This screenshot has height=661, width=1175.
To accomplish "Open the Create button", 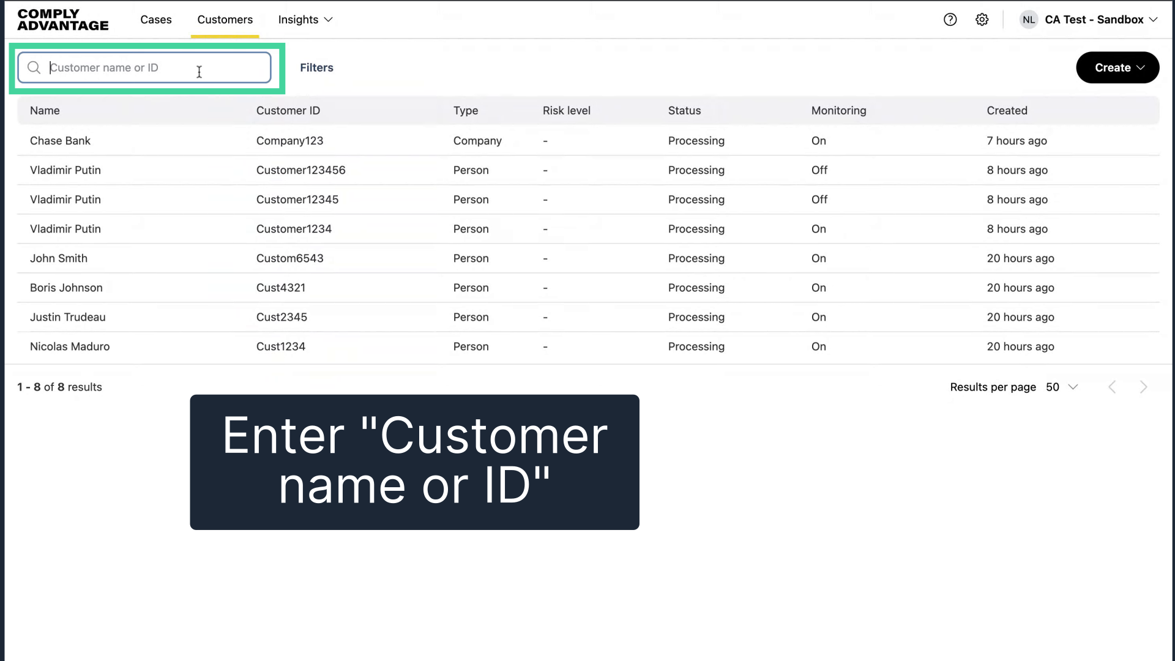I will click(x=1117, y=67).
